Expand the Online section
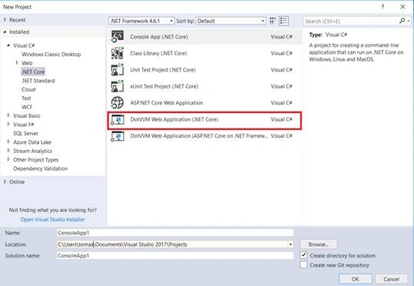This screenshot has height=286, width=414. (5, 181)
